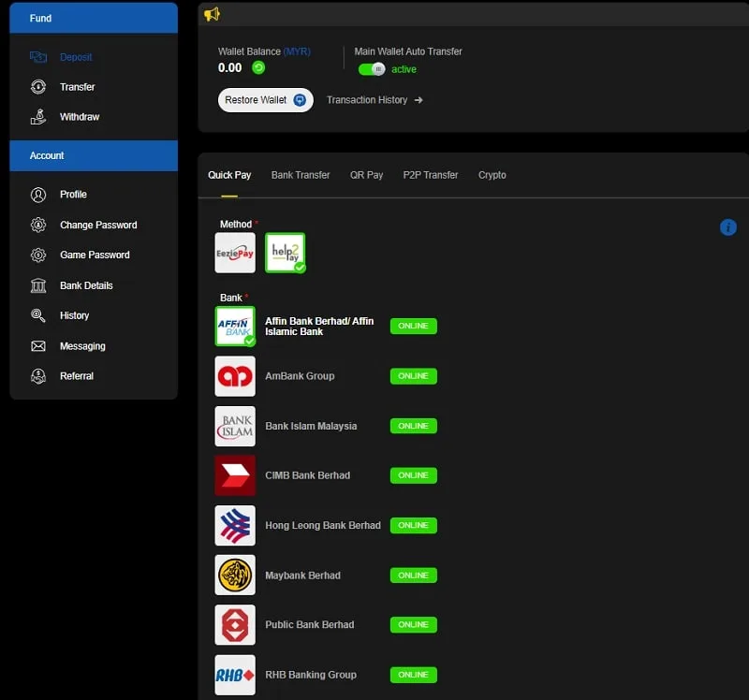Switch to QR Pay tab
749x700 pixels.
click(x=366, y=175)
